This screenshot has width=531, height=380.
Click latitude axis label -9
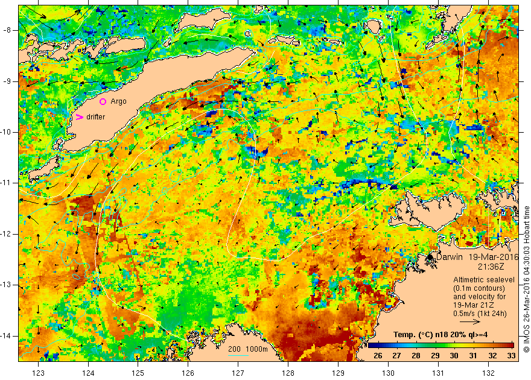7,81
